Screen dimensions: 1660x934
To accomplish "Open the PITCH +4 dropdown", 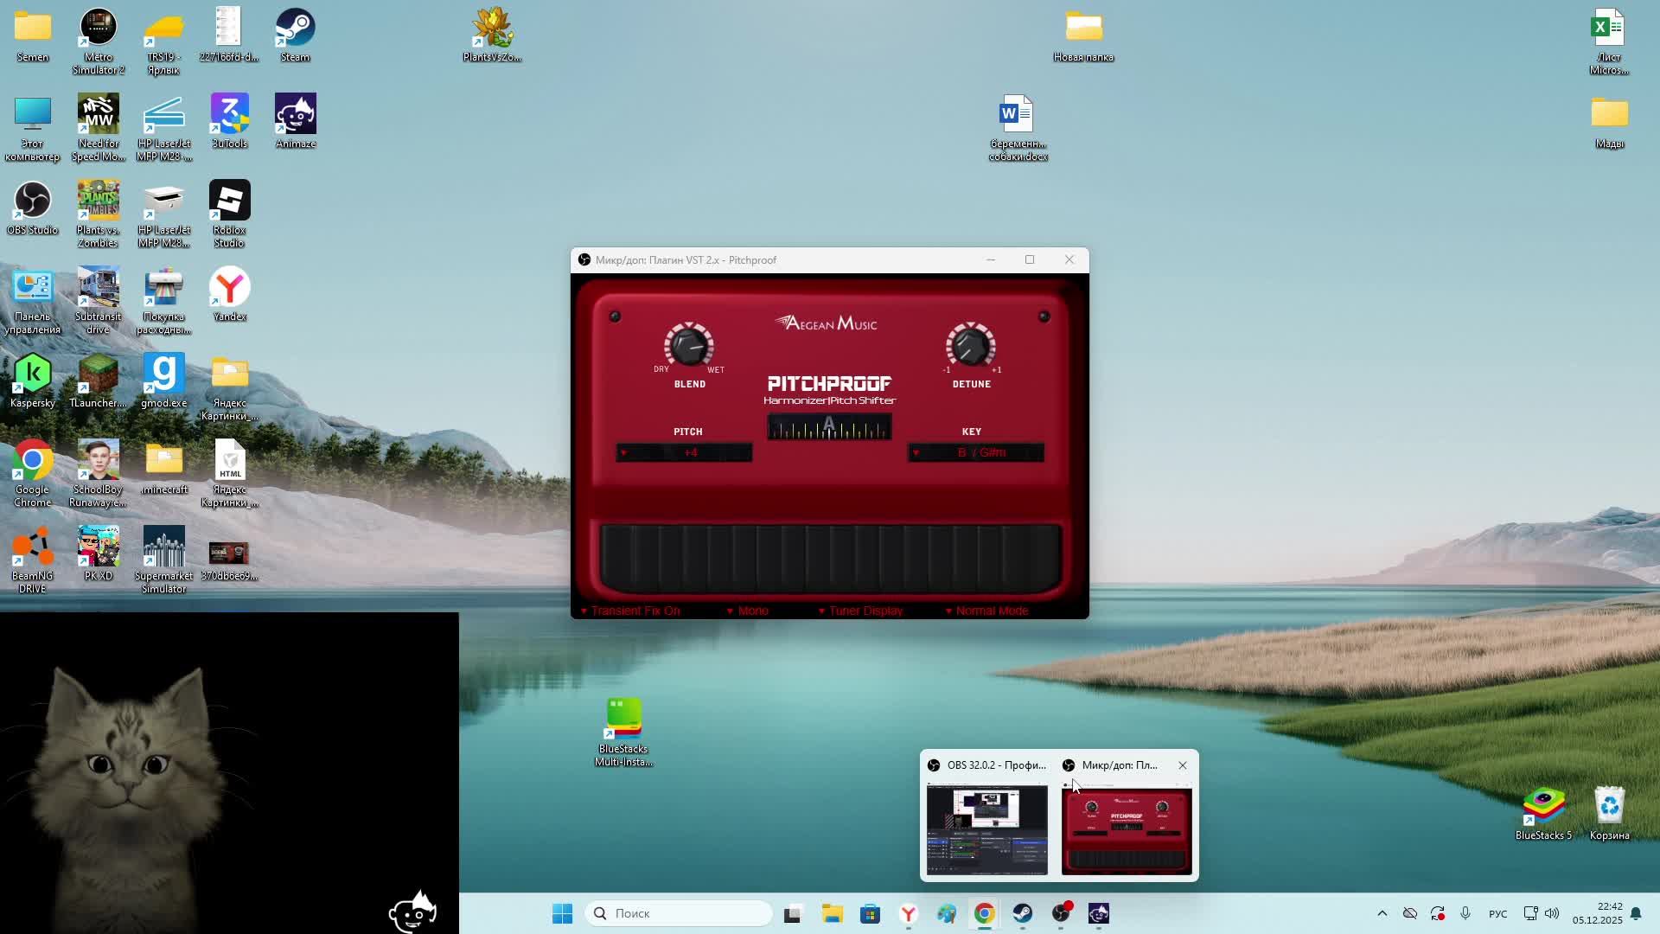I will coord(684,453).
